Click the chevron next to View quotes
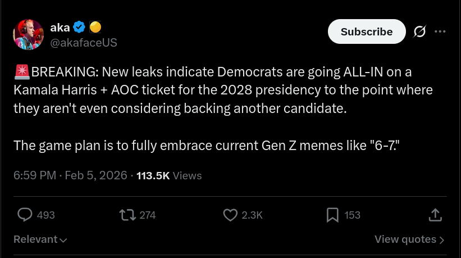Screen dimensions: 461x258 [442, 240]
